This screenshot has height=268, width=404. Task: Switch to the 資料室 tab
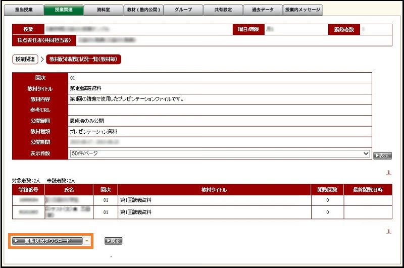(x=103, y=10)
